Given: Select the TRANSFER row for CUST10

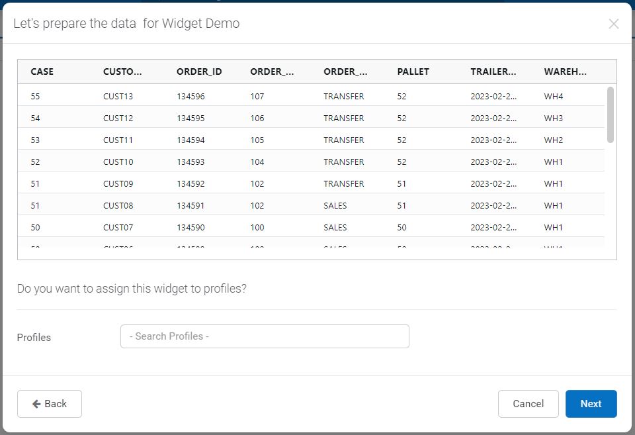Looking at the screenshot, I should point(265,162).
